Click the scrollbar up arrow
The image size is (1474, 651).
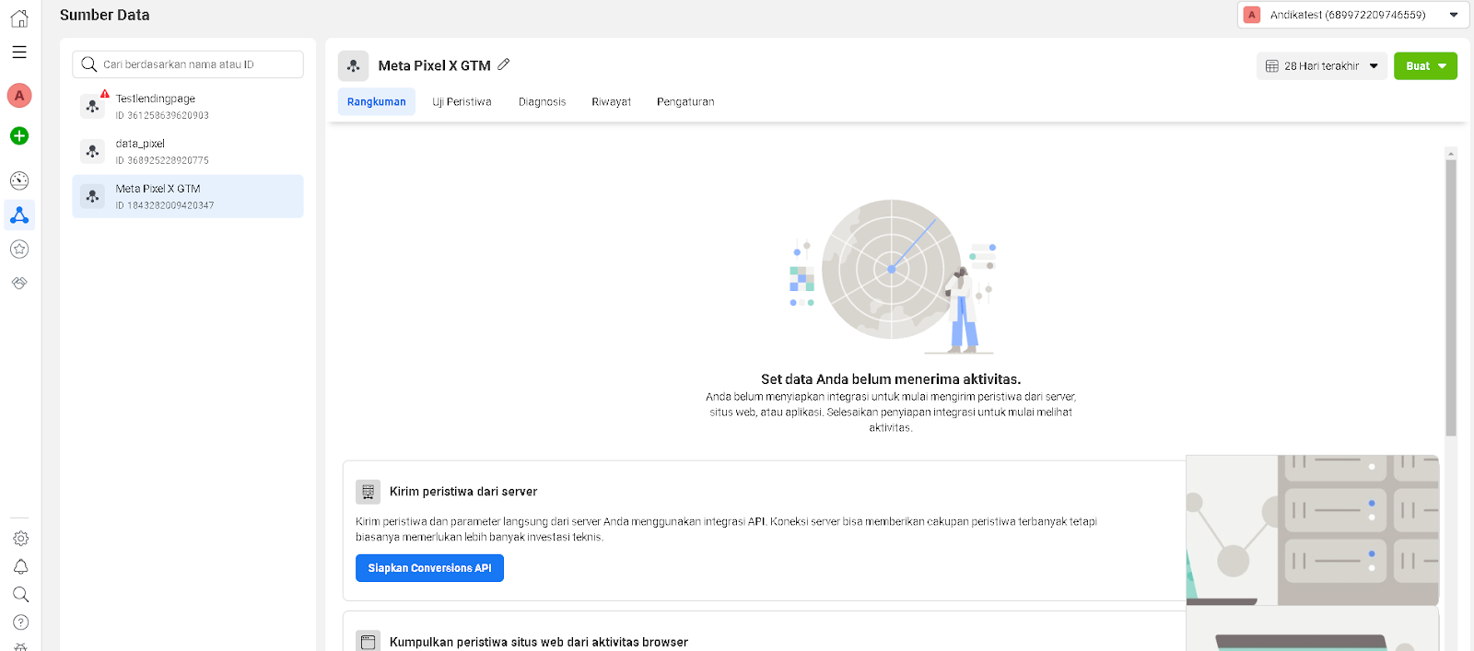click(x=1451, y=154)
